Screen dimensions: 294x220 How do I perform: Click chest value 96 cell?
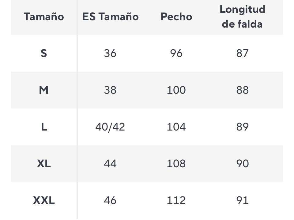point(176,53)
